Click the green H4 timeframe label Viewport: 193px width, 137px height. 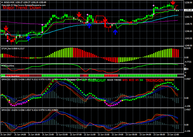(x=141, y=80)
